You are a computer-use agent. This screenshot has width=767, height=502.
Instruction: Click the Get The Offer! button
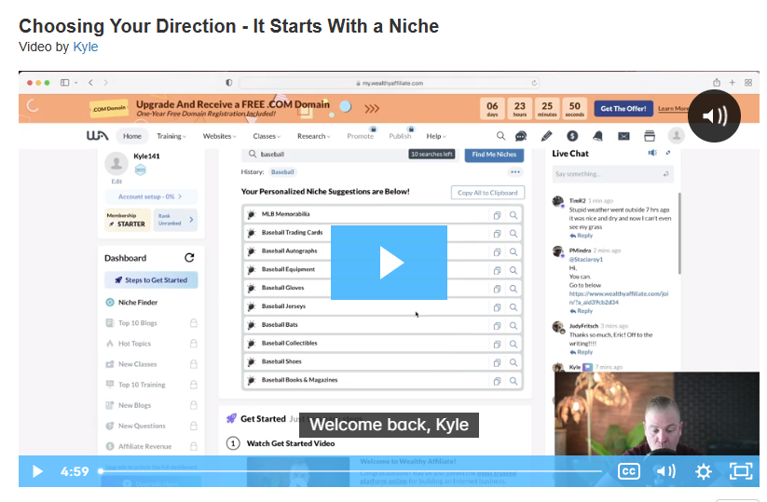click(623, 109)
